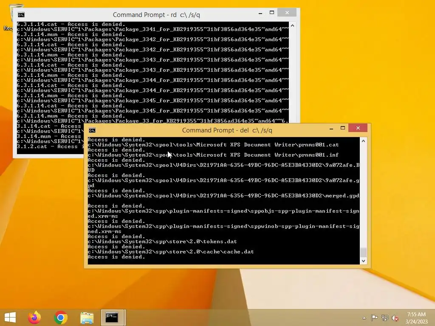Screen dimensions: 435x326
Task: Open the Action Center flag icon
Action: pyautogui.click(x=374, y=318)
